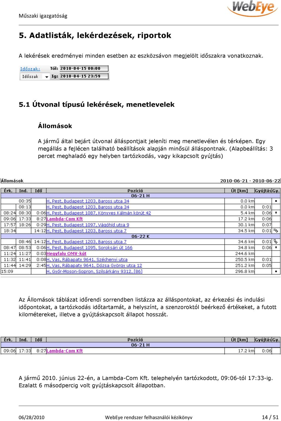This screenshot has height=421, width=281.
Task: Open the Vágóhíd utca 9 address link
Action: coord(88,225)
